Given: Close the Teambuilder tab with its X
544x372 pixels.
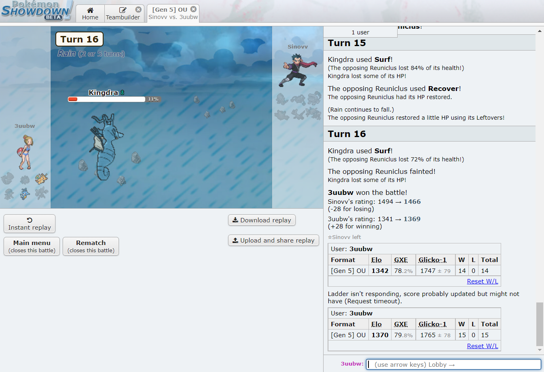Looking at the screenshot, I should 138,9.
